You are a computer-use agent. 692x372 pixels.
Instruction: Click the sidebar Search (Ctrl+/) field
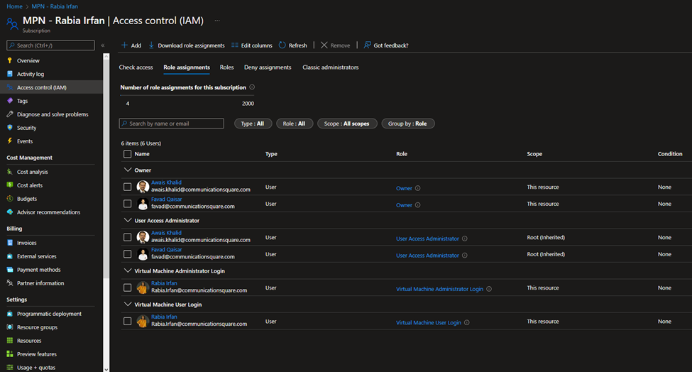pos(51,45)
